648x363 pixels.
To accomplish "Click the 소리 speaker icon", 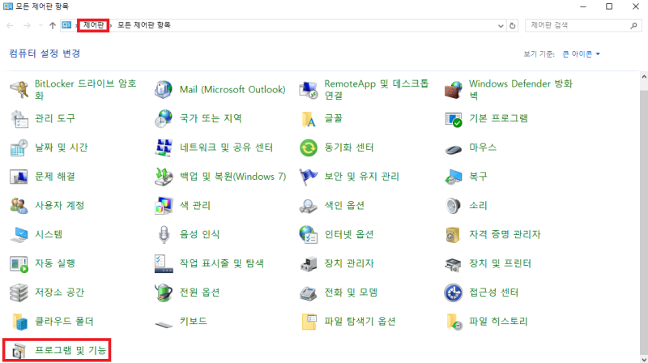I will pos(453,206).
